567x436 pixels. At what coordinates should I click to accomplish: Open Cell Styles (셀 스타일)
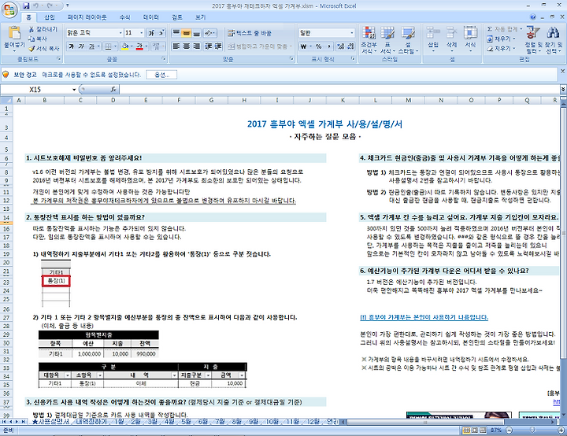408,40
